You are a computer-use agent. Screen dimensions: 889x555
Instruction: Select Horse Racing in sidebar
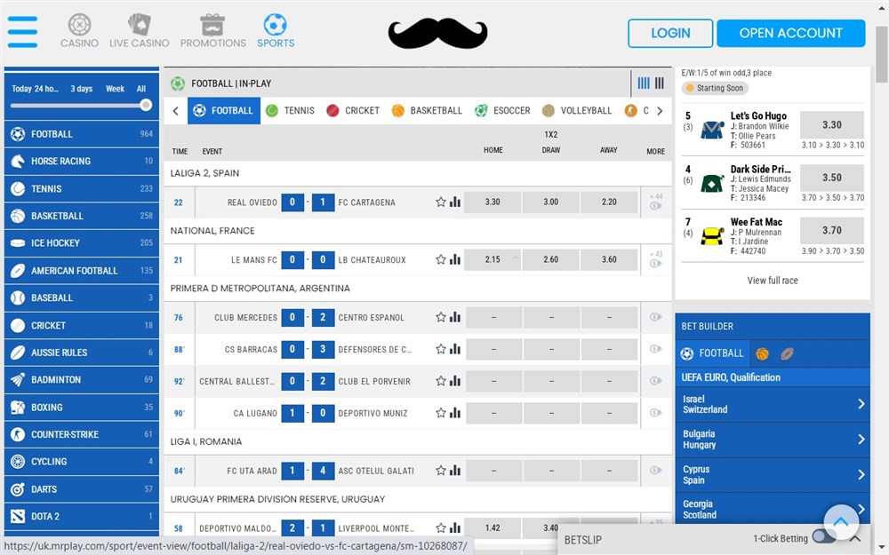click(x=82, y=162)
